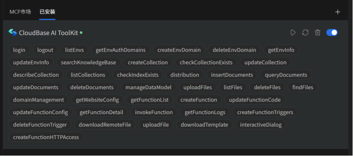Select the getWebsiteConfig chip
Image resolution: width=353 pixels, height=156 pixels.
97,100
